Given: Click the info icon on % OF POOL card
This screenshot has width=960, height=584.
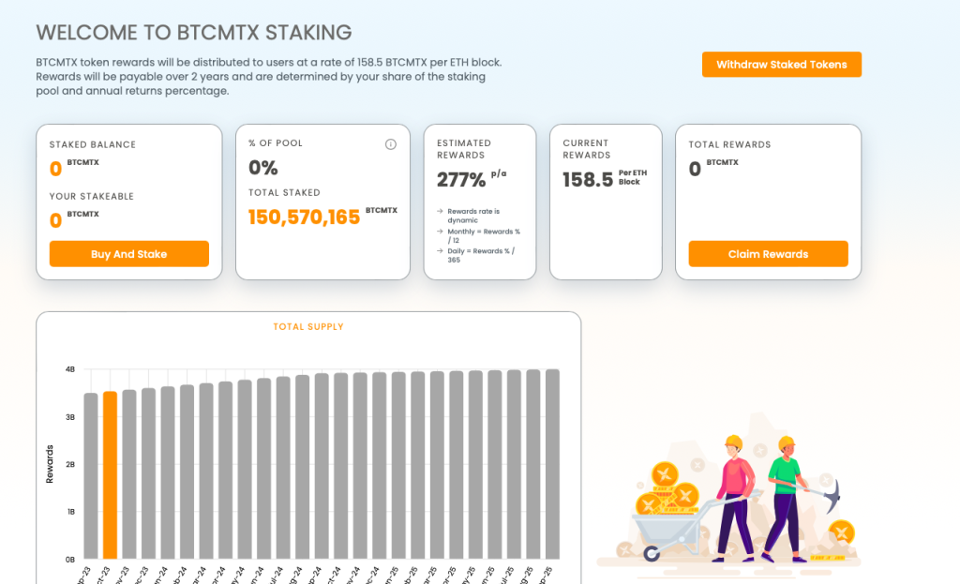Looking at the screenshot, I should tap(390, 143).
